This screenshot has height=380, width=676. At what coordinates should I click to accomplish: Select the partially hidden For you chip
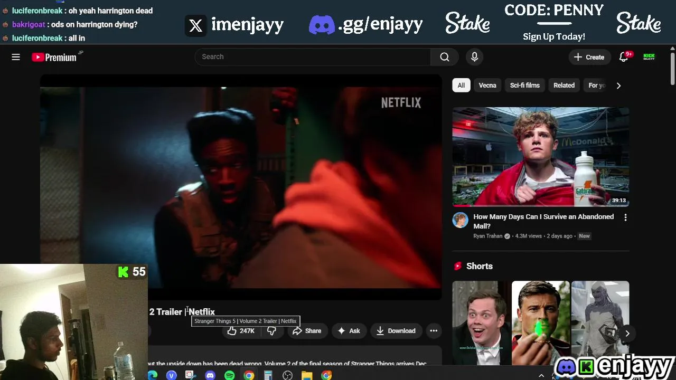click(x=596, y=85)
